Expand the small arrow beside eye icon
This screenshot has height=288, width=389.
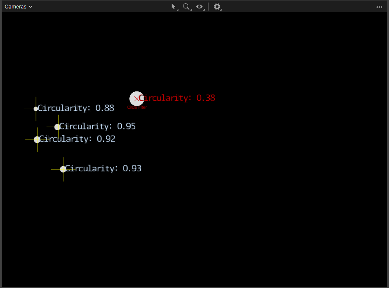click(204, 9)
